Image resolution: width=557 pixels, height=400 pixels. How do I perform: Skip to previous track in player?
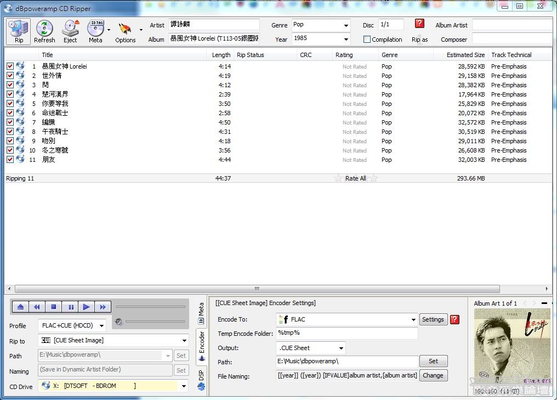pos(37,307)
